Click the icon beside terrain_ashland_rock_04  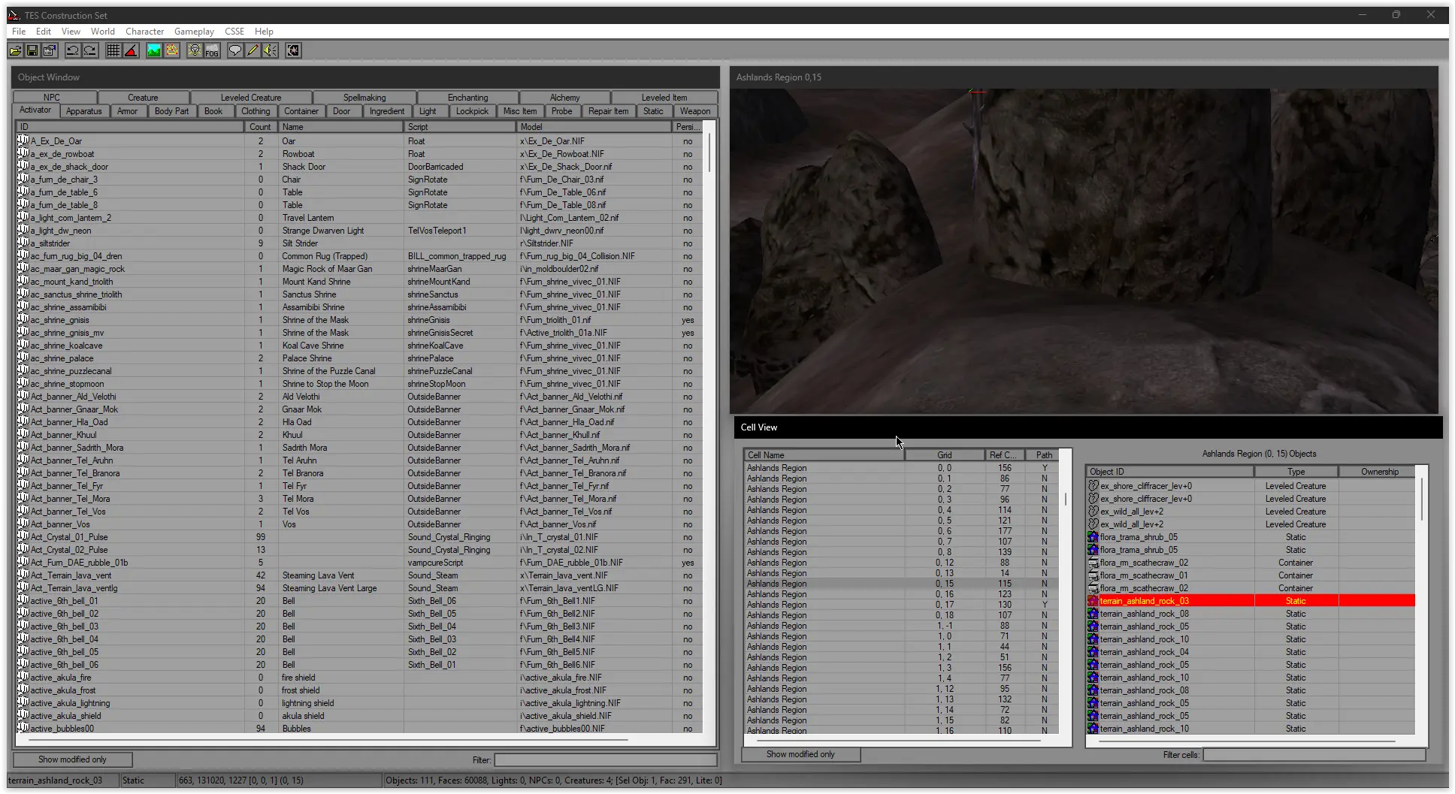point(1094,651)
